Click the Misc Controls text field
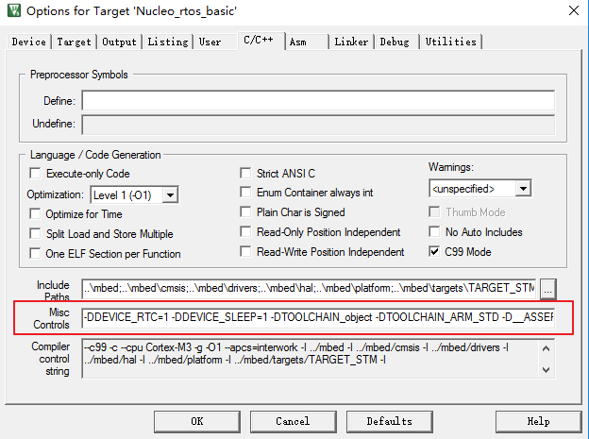This screenshot has height=439, width=589. (318, 317)
